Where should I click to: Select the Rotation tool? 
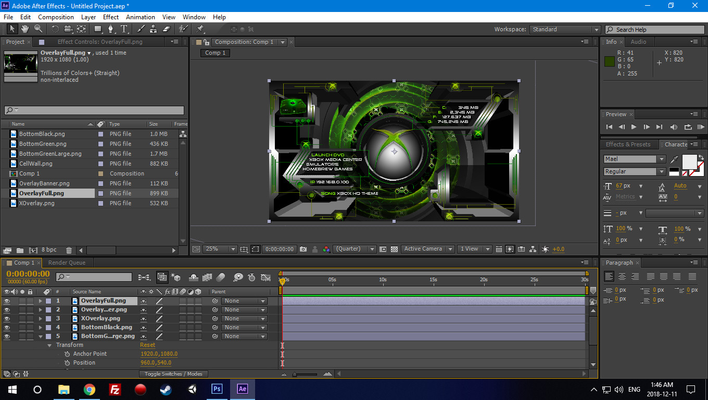(55, 29)
